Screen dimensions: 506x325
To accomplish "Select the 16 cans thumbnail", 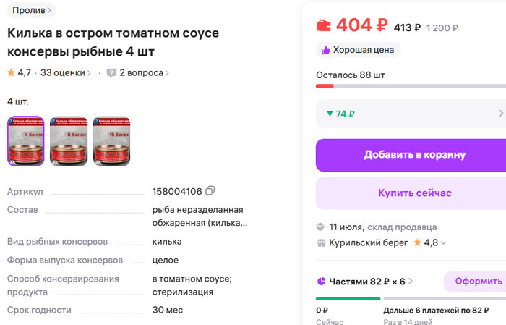I will (x=111, y=141).
